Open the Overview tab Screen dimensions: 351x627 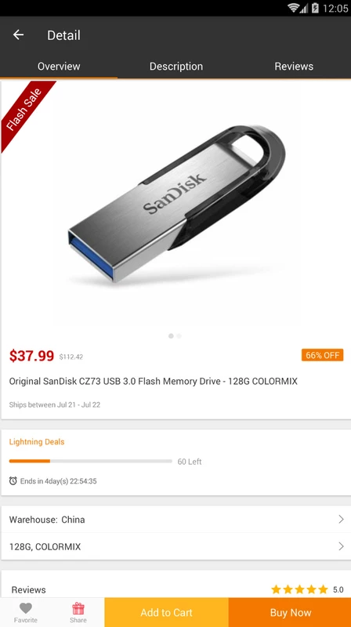59,66
